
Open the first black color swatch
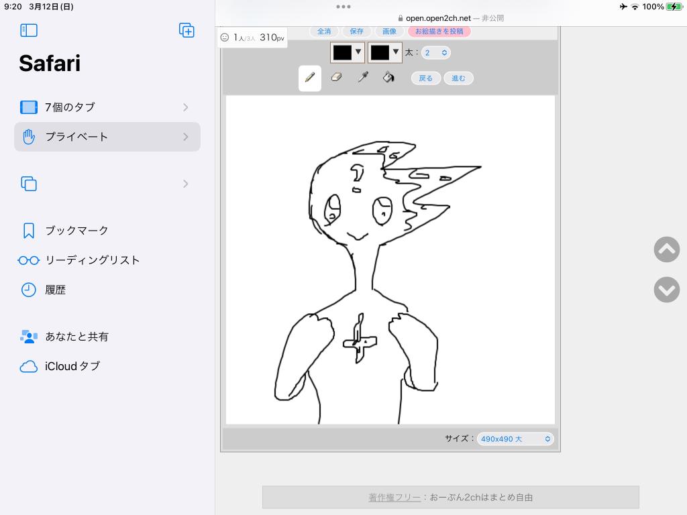click(343, 52)
